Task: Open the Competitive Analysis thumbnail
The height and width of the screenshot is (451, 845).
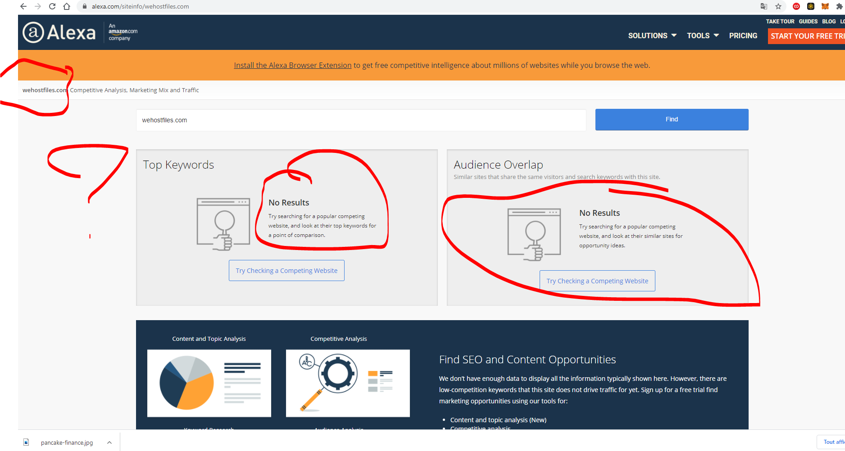Action: (348, 383)
